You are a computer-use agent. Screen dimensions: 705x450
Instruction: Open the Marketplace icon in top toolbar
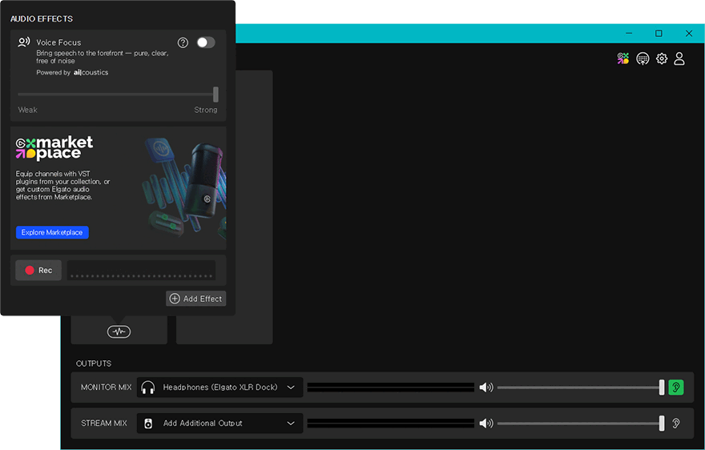coord(622,58)
